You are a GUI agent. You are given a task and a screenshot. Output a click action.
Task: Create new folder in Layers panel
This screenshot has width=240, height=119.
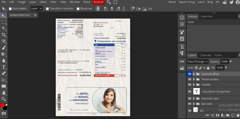pyautogui.click(x=228, y=115)
